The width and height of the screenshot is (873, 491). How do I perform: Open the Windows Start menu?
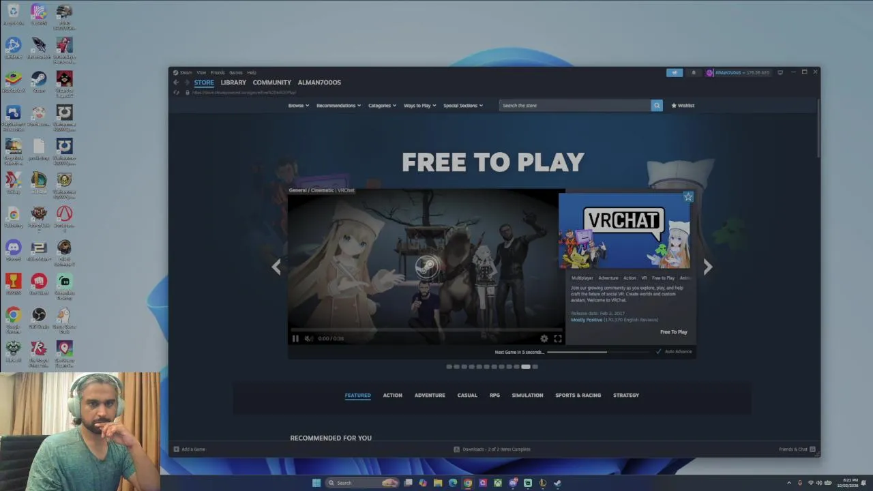316,483
